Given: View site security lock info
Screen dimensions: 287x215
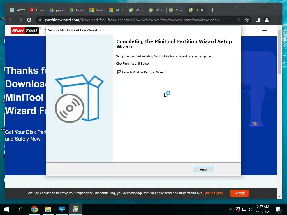Looking at the screenshot, I should [40, 20].
